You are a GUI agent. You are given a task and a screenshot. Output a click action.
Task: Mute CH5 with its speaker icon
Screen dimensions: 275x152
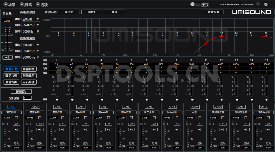109,130
